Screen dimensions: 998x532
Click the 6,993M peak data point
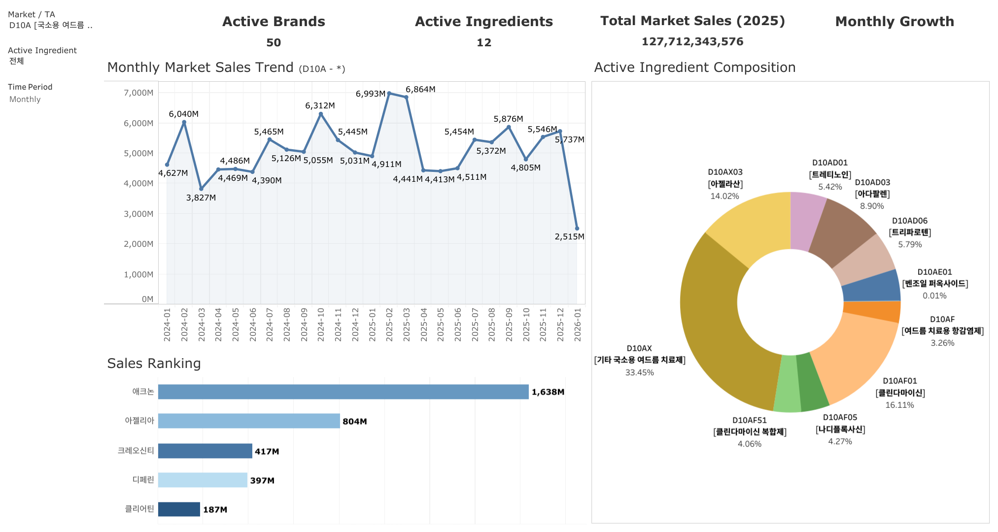[389, 93]
